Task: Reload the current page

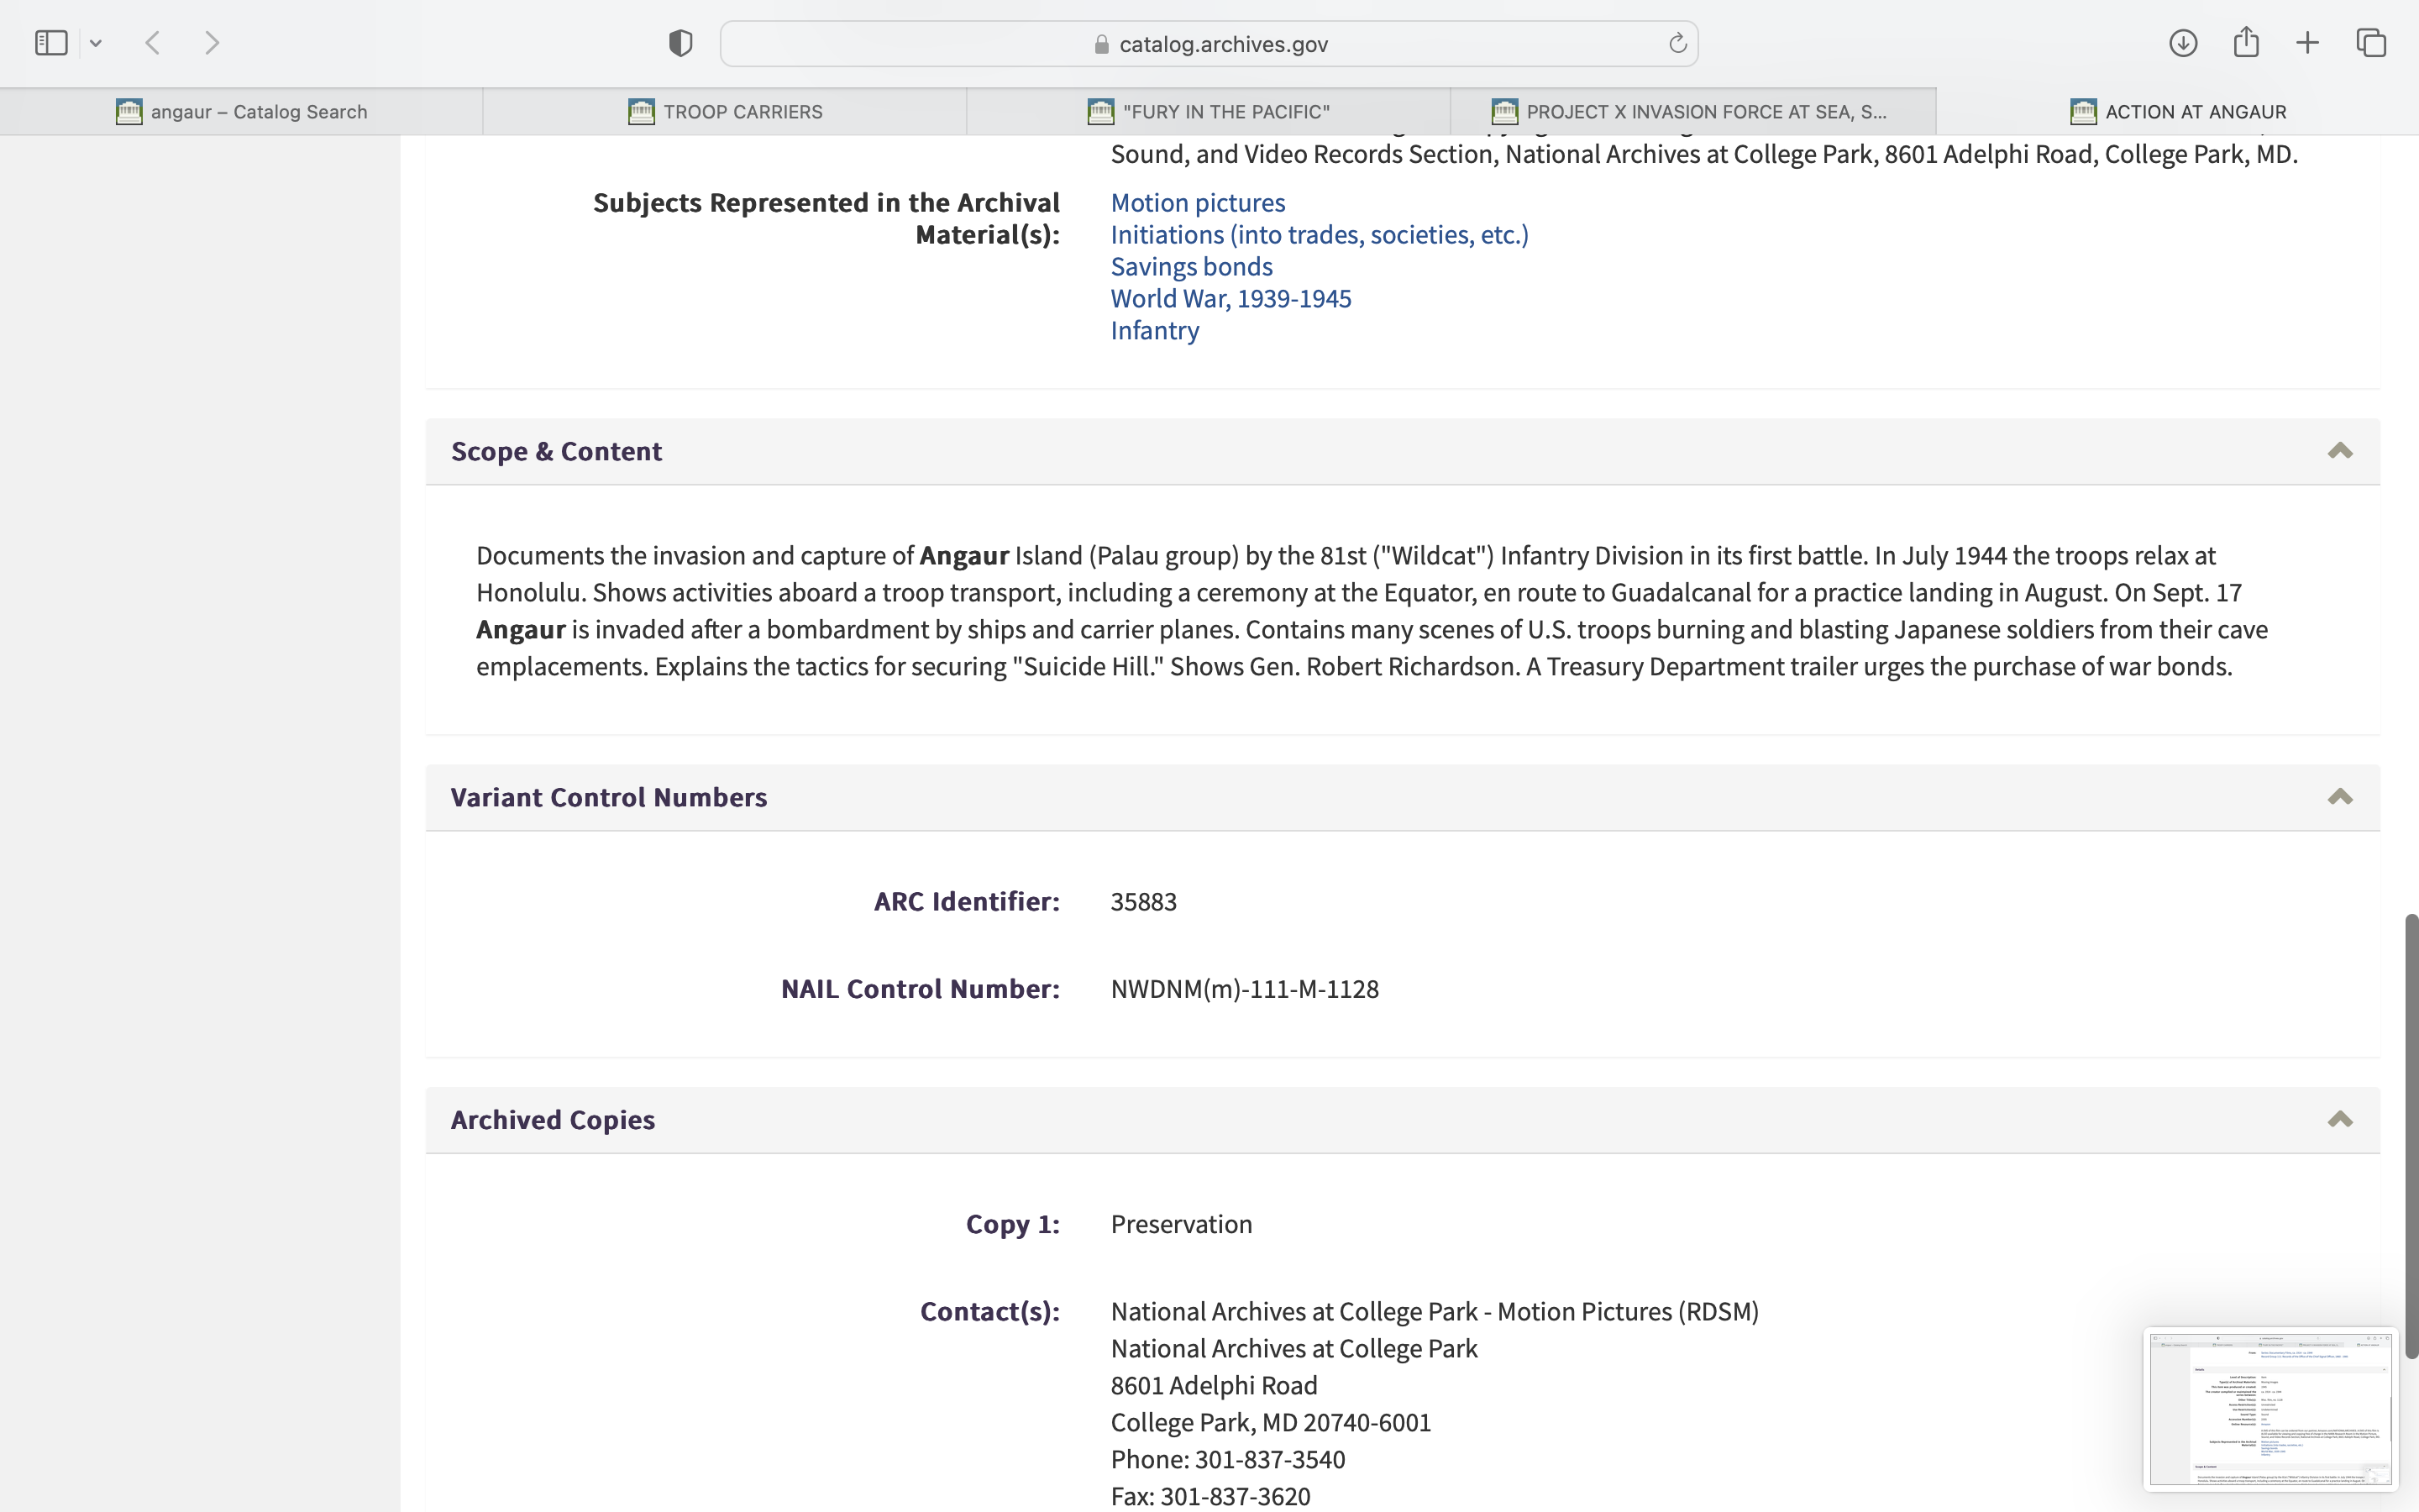Action: [1677, 43]
